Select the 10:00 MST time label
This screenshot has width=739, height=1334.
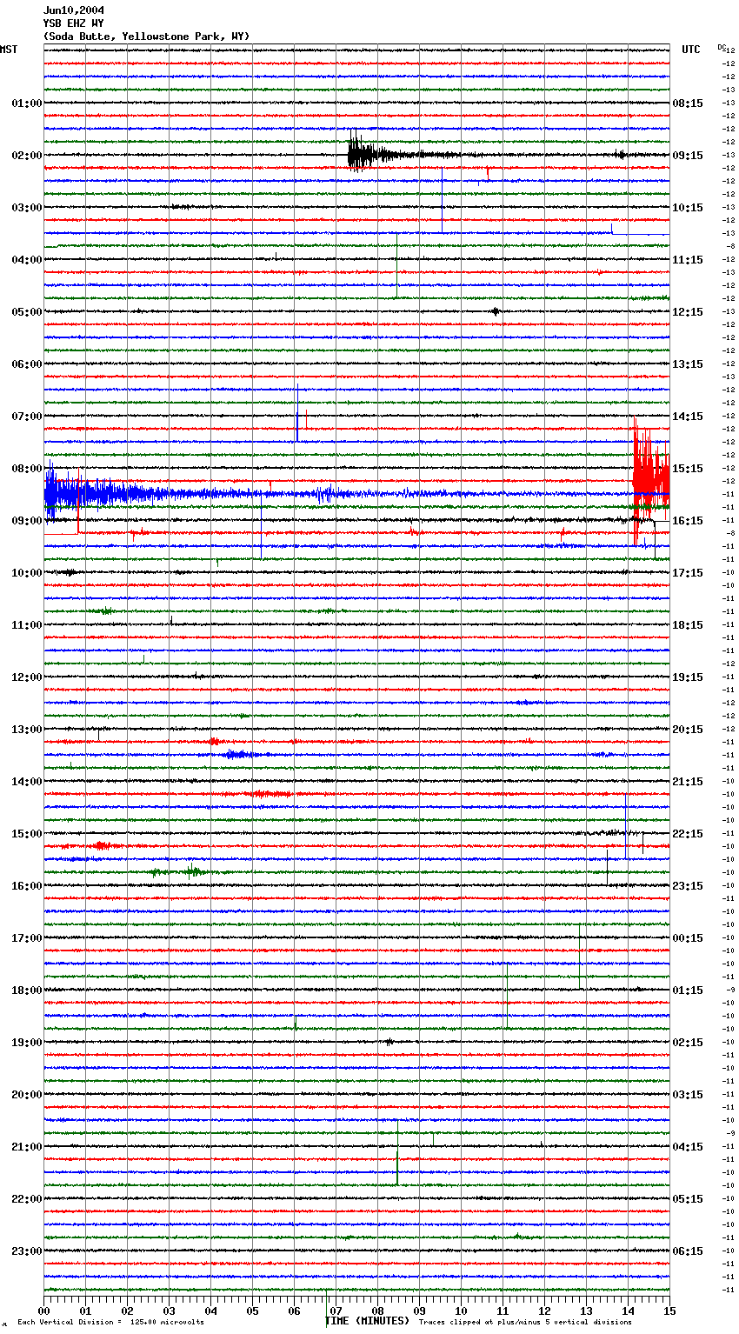(x=27, y=573)
